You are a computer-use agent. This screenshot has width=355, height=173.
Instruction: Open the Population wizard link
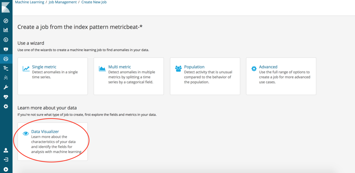coord(194,67)
